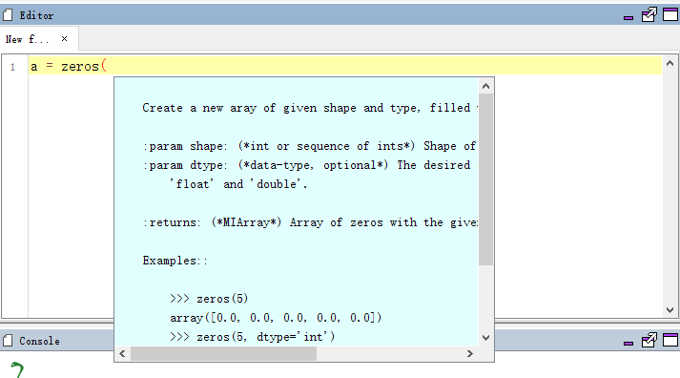The image size is (680, 378).
Task: Place cursor in code line 'a = zeros('
Action: 69,67
